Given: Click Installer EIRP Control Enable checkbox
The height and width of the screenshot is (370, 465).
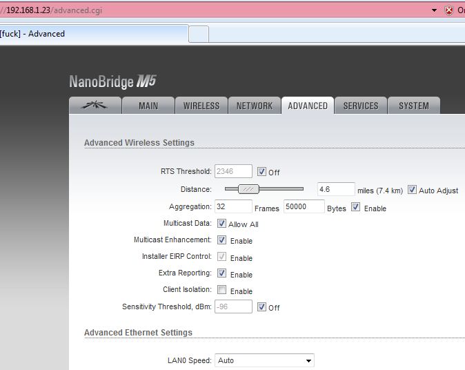Looking at the screenshot, I should [221, 257].
